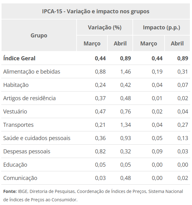This screenshot has width=192, height=205.
Task: Click the 'Vestuário' row label
Action: [x=15, y=112]
